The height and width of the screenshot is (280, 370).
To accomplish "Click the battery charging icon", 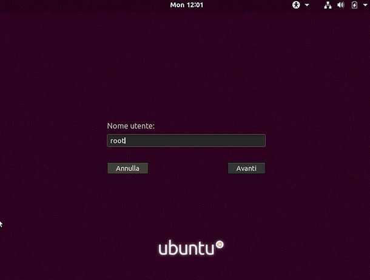I will pyautogui.click(x=354, y=5).
